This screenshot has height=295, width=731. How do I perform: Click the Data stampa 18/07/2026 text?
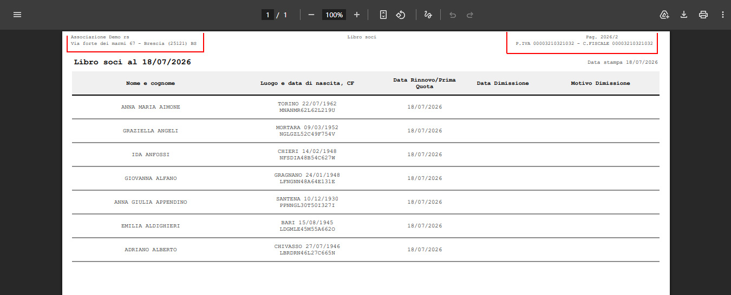tap(623, 63)
